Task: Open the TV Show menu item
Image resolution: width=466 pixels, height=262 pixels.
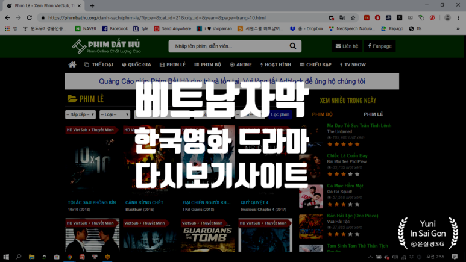Action: [x=353, y=65]
